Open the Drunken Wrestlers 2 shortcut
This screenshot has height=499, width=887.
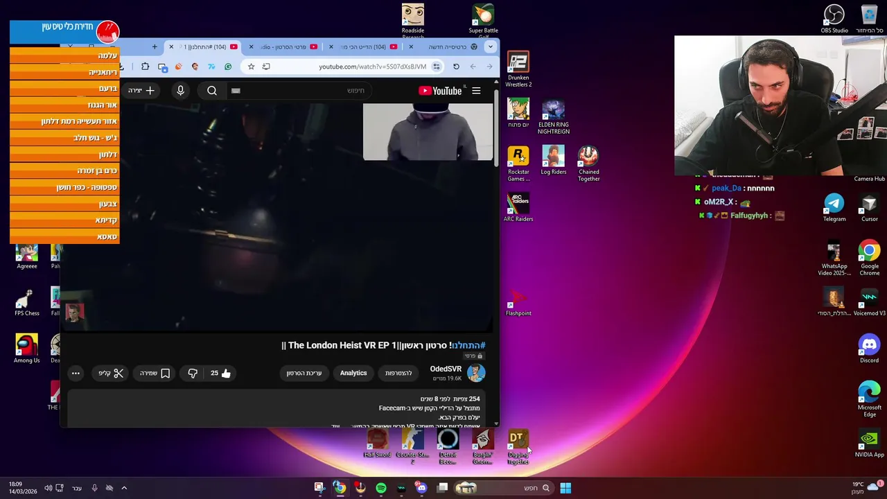(518, 69)
